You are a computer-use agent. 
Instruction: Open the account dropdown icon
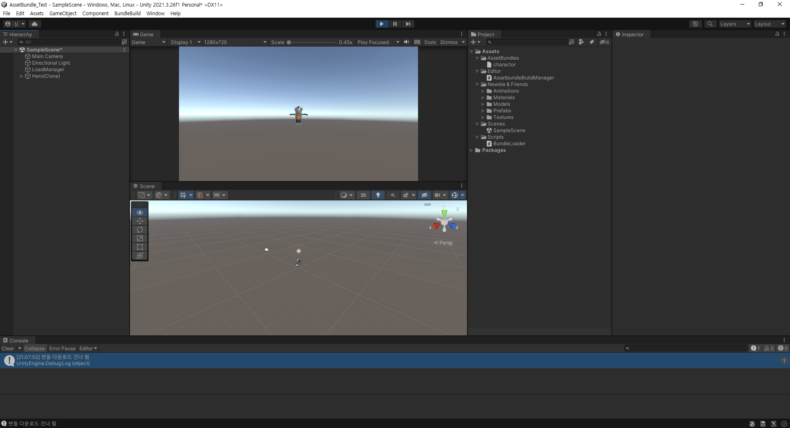click(15, 24)
